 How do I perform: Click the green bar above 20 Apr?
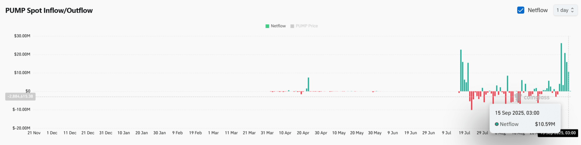coord(308,84)
